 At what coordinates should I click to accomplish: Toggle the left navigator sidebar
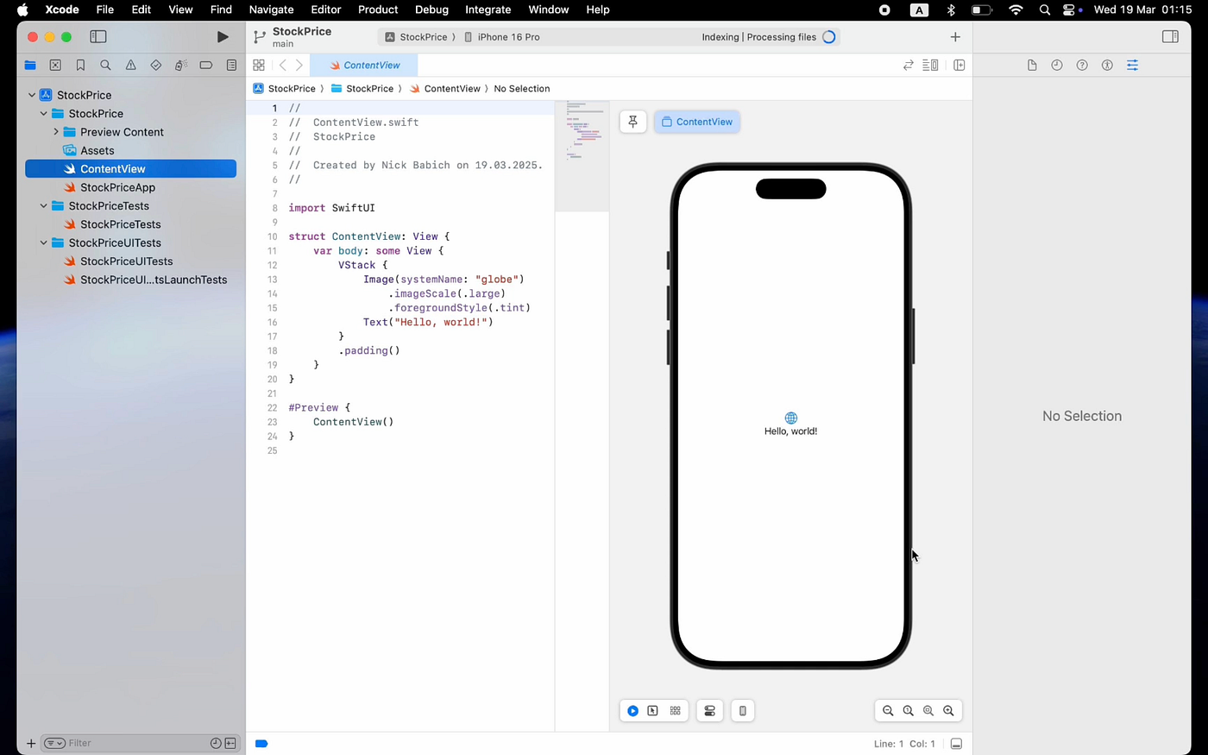point(98,37)
